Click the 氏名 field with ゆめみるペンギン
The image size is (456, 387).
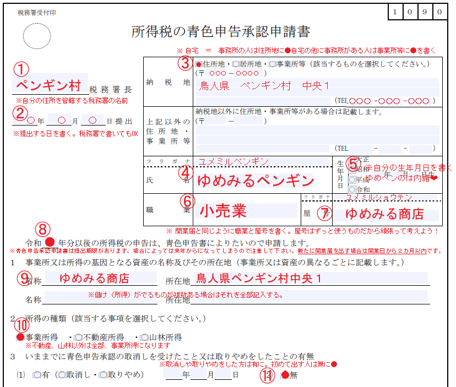pos(255,180)
